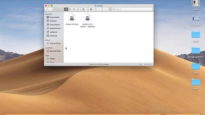This screenshot has width=205, height=115.
Task: Focus the Finder Search field
Action: (x=132, y=9)
